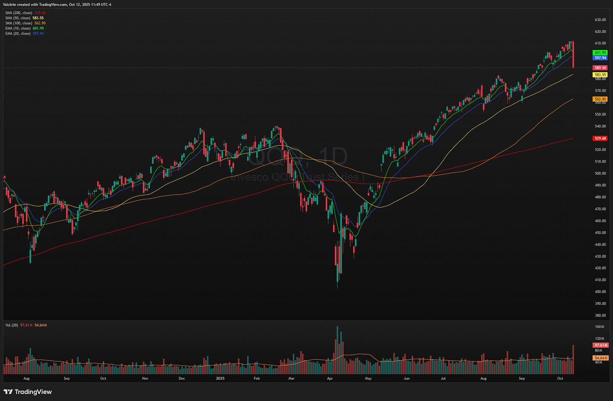
Task: Select the SMA (200, close) legend entry
Action: point(25,13)
